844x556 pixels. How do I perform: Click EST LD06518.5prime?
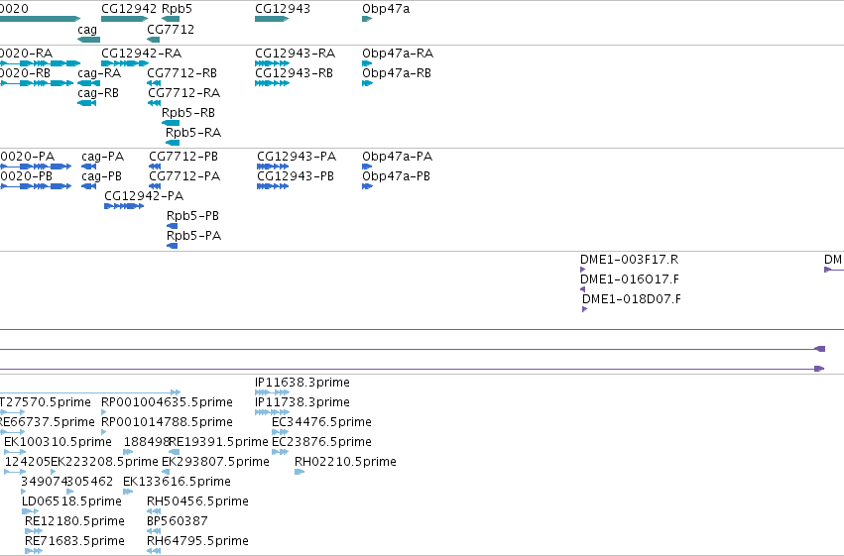pos(71,501)
